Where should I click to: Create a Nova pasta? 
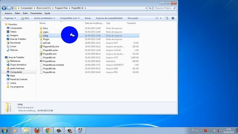(133, 18)
